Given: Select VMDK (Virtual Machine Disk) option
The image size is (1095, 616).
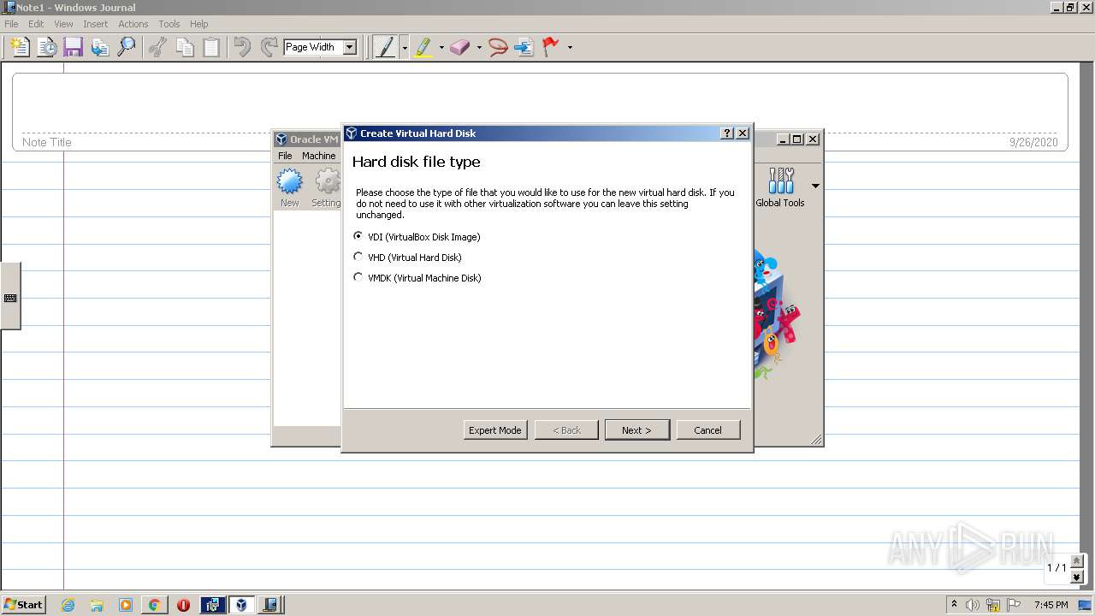Looking at the screenshot, I should pos(417,278).
